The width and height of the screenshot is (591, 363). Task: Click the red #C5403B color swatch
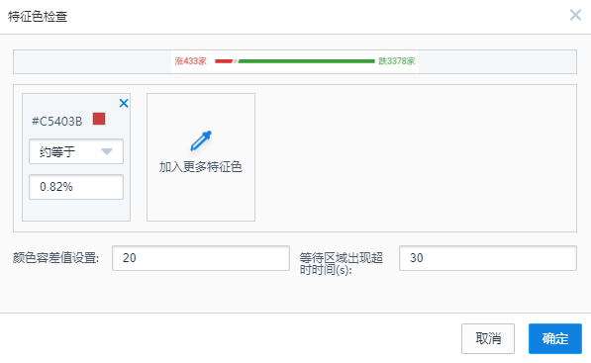99,119
